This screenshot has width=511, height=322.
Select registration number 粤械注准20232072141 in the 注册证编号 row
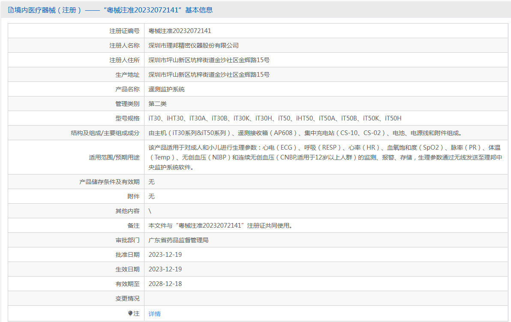click(180, 31)
